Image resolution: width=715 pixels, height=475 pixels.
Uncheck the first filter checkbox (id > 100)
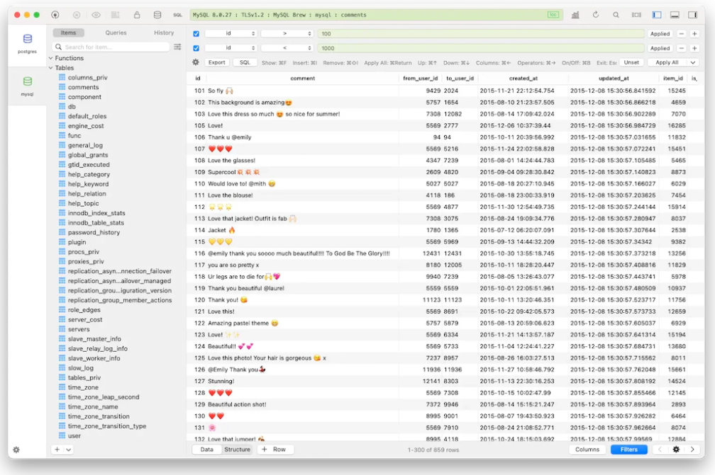(x=196, y=34)
